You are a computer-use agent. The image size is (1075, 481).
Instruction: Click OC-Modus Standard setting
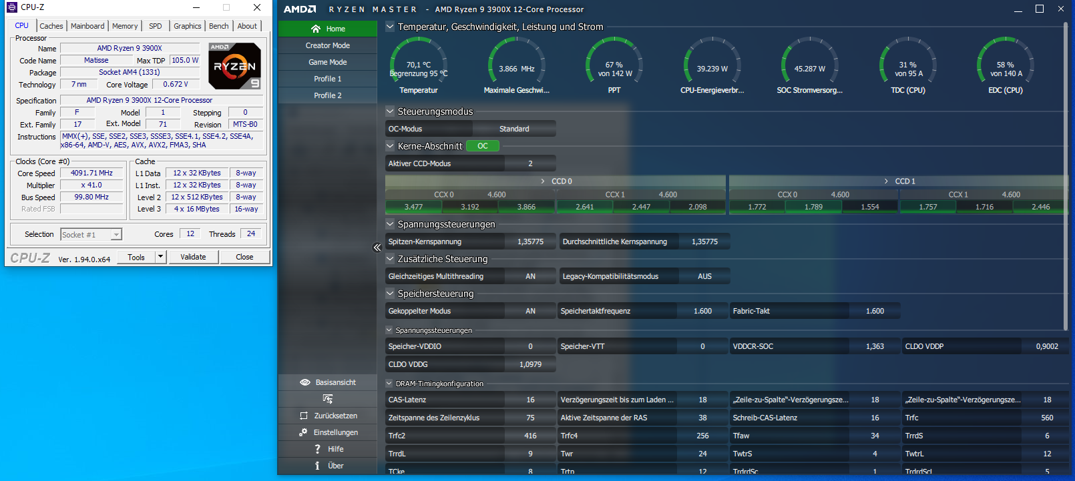(x=514, y=129)
